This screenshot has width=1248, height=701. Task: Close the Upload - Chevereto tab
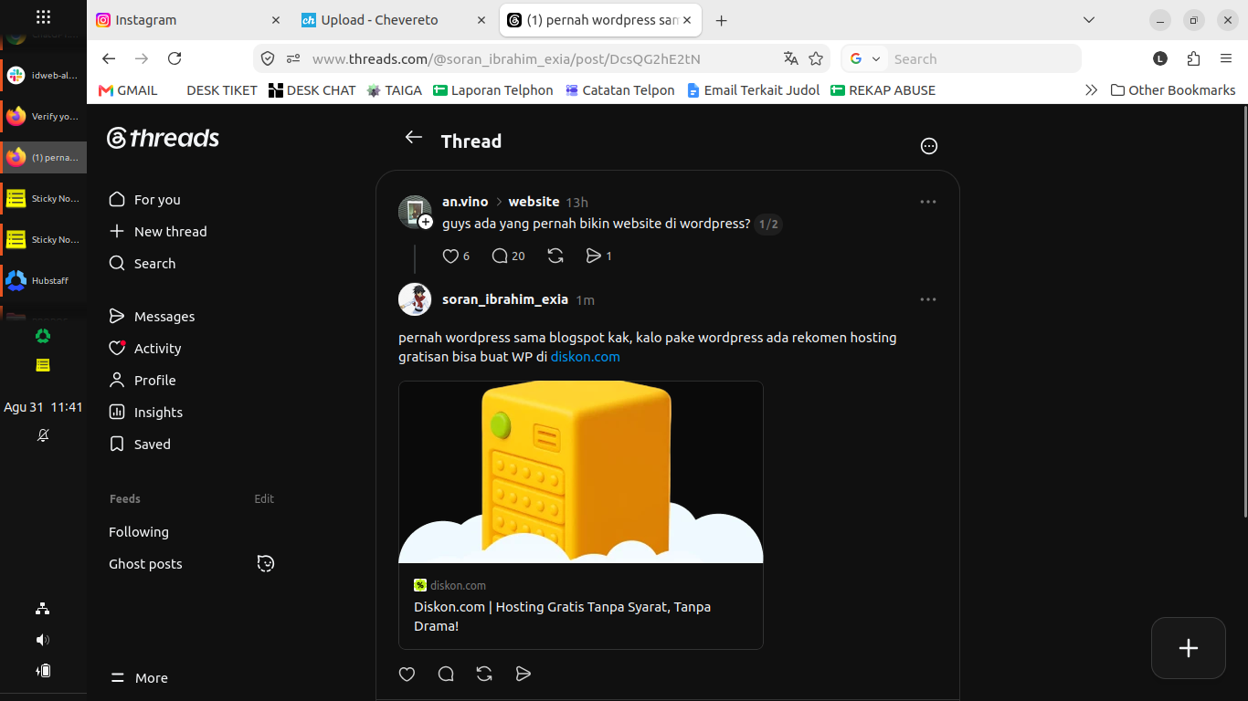[x=481, y=20]
